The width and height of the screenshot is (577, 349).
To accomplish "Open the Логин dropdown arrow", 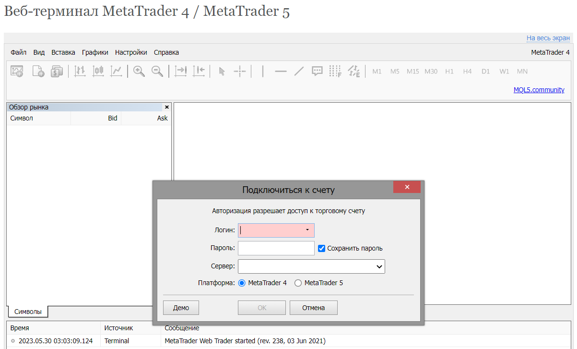I will pos(307,230).
